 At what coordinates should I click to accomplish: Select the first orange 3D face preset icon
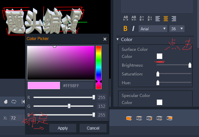coord(129,118)
